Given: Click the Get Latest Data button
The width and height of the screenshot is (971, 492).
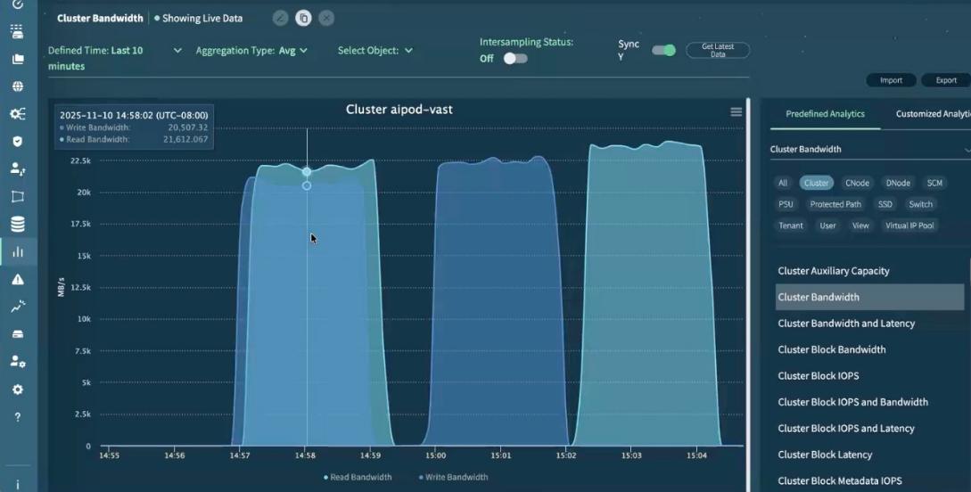Looking at the screenshot, I should [x=718, y=50].
